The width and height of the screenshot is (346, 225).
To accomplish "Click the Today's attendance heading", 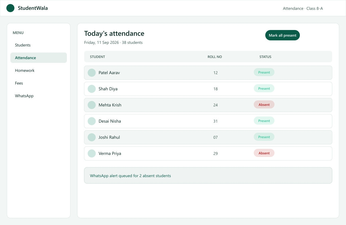I will 114,33.
